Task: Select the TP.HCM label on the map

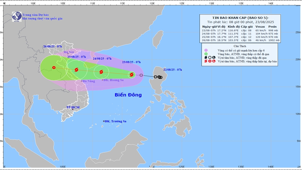Action: pos(73,107)
